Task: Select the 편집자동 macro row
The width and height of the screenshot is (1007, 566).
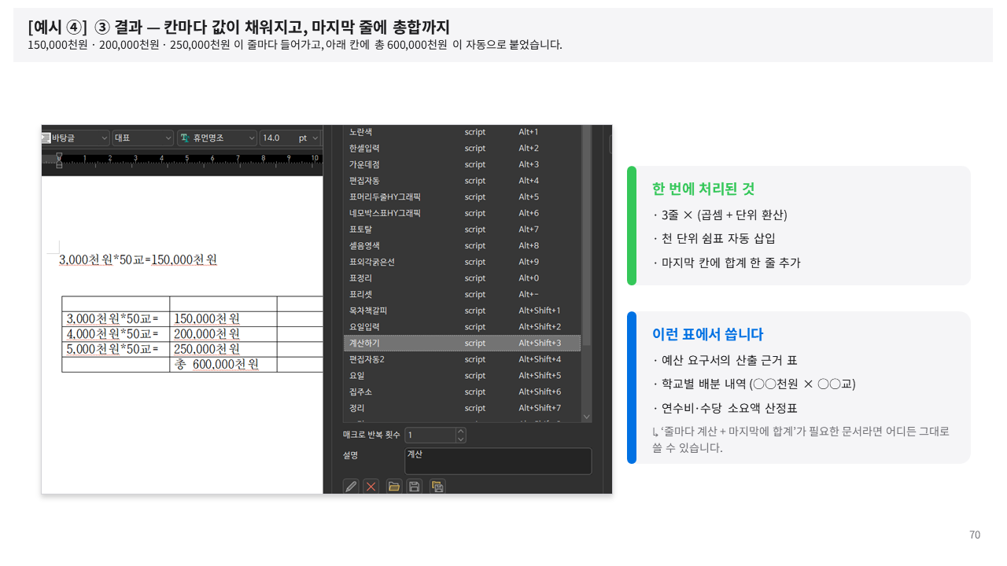Action: click(462, 181)
